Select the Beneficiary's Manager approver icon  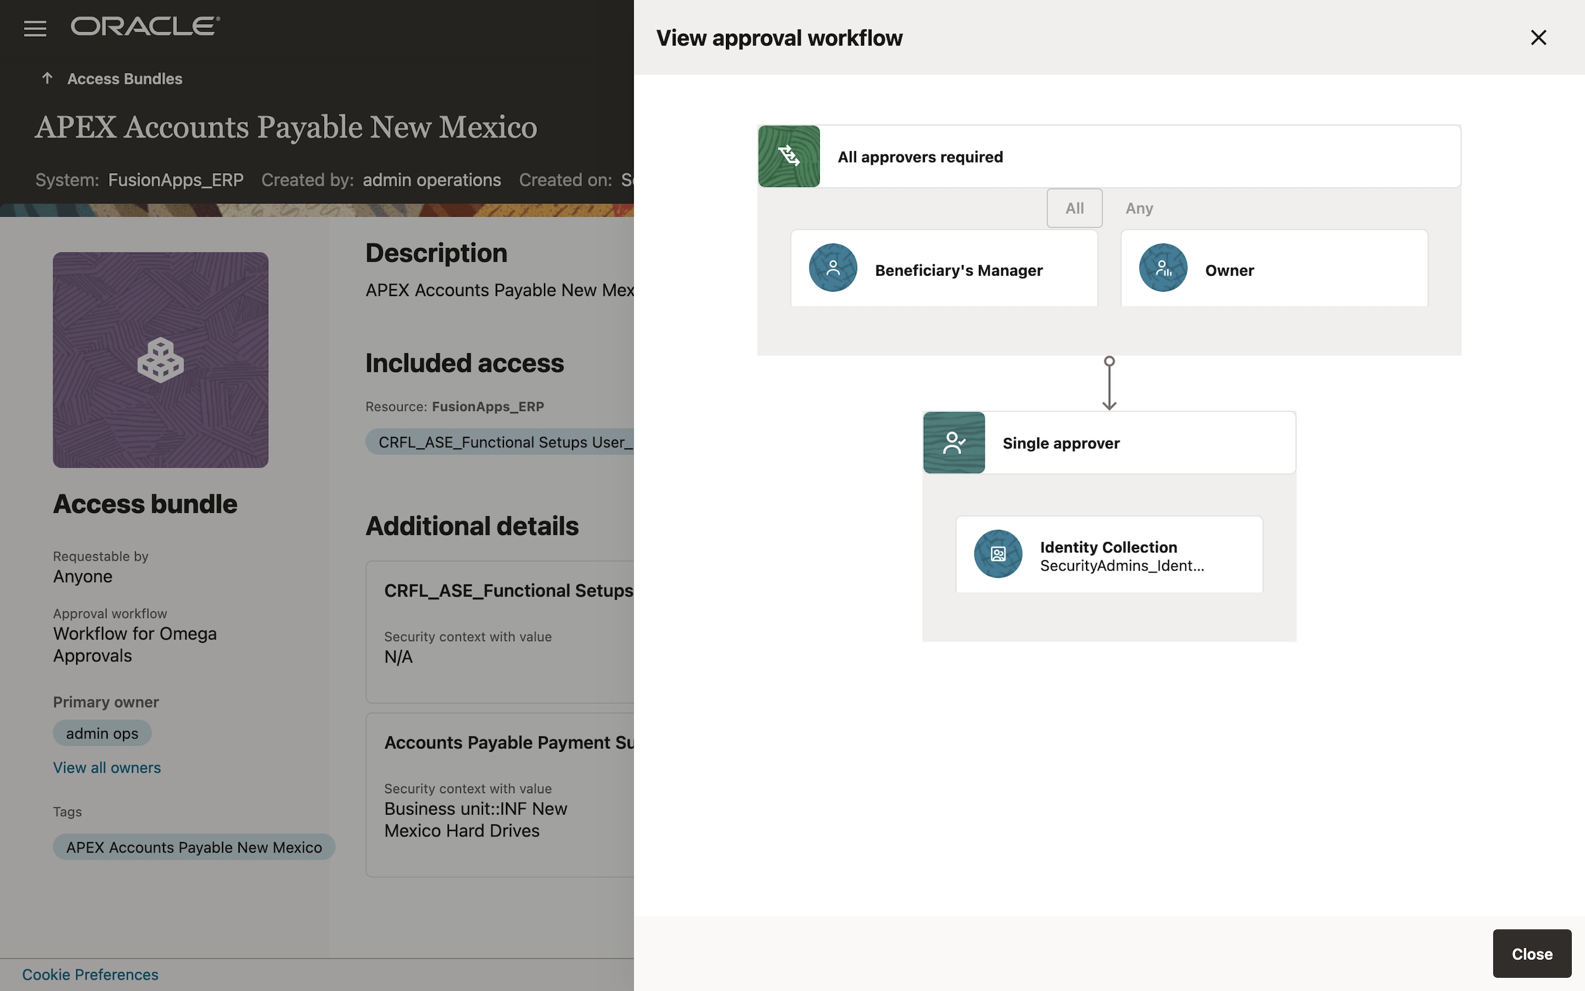[x=832, y=268]
